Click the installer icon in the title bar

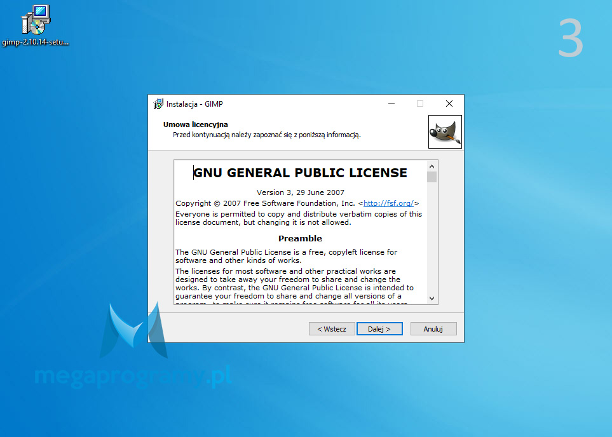click(x=158, y=104)
